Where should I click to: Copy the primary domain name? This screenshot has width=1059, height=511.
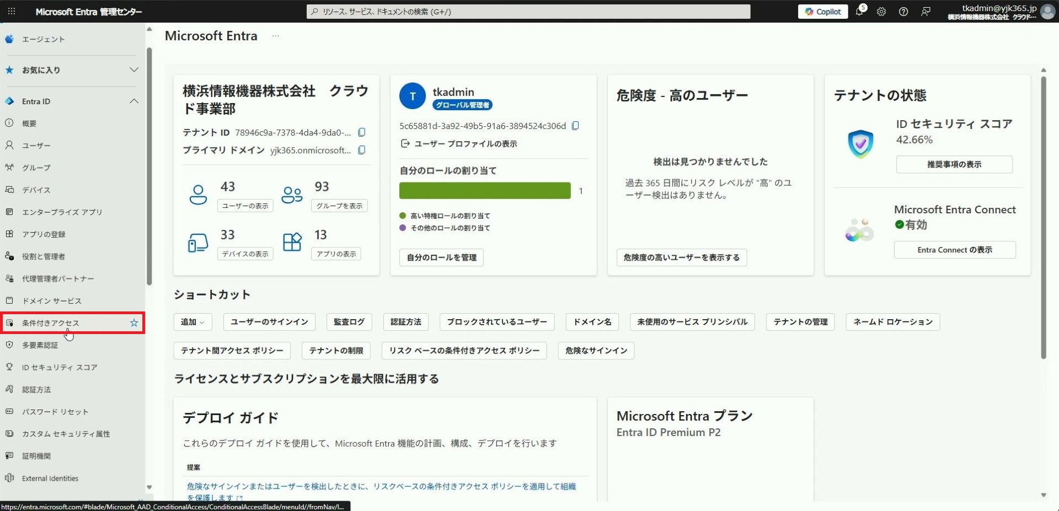click(362, 150)
